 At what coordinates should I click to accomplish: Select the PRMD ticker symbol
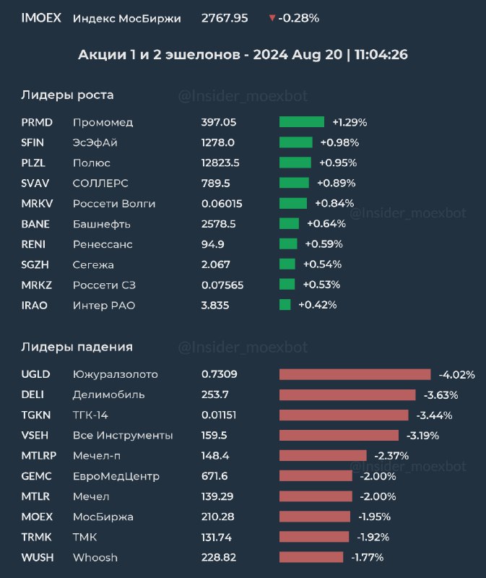click(37, 122)
